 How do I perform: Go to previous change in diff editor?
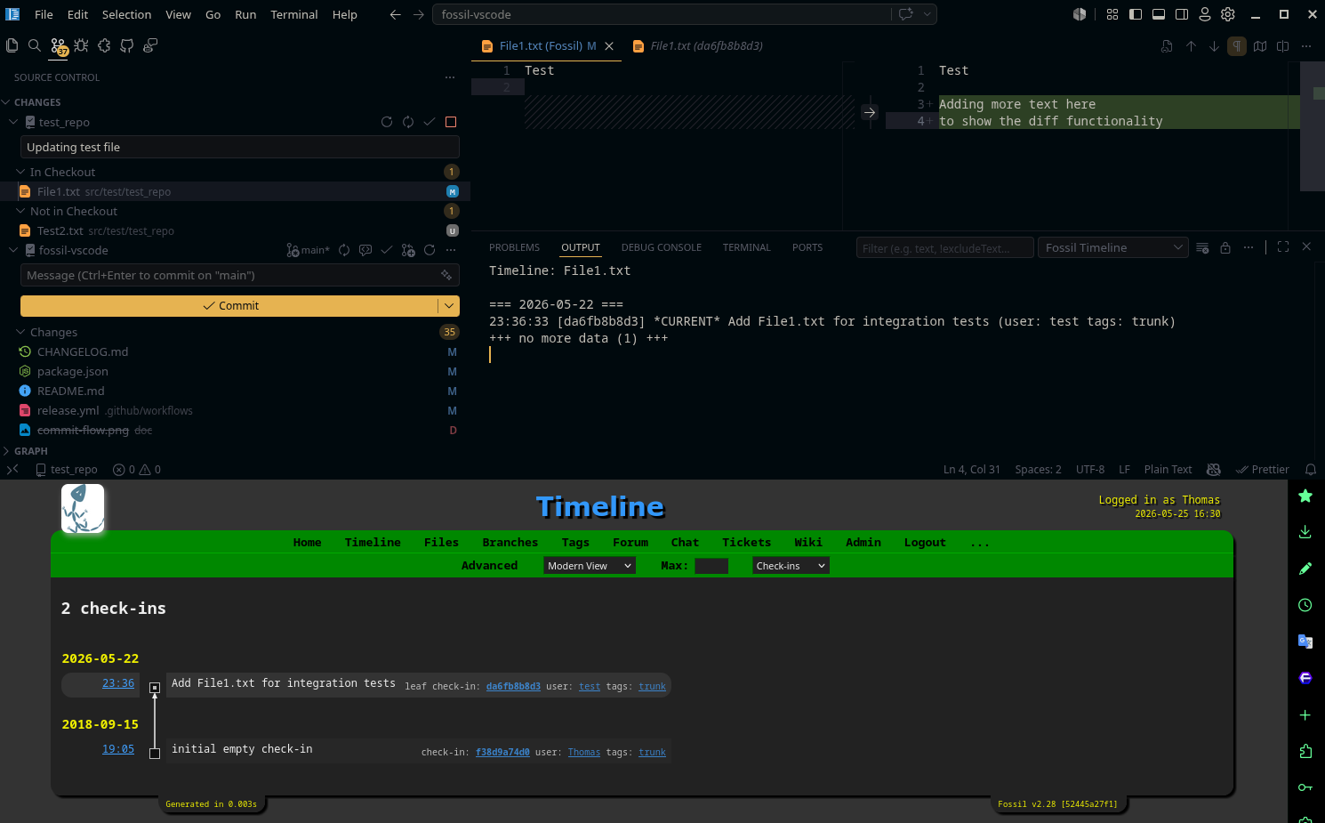tap(1191, 46)
